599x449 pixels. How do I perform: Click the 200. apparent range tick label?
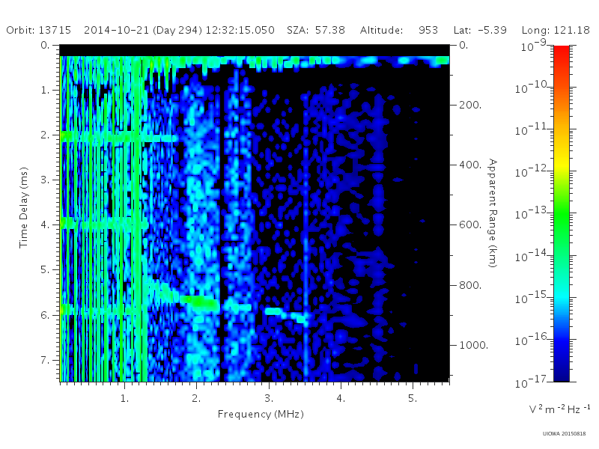[x=470, y=105]
